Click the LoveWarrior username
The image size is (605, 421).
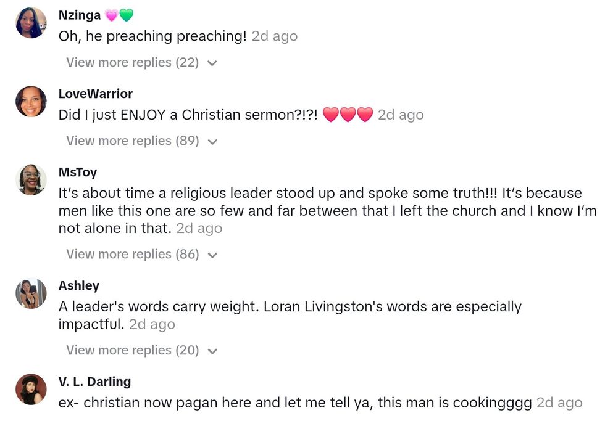point(96,94)
